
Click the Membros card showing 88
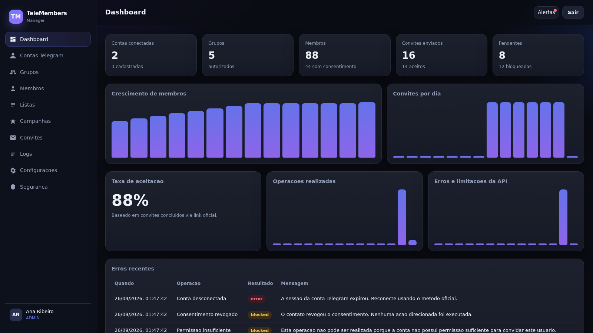[345, 55]
